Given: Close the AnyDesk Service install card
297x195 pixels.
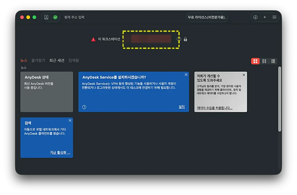Looking at the screenshot, I should click(186, 75).
